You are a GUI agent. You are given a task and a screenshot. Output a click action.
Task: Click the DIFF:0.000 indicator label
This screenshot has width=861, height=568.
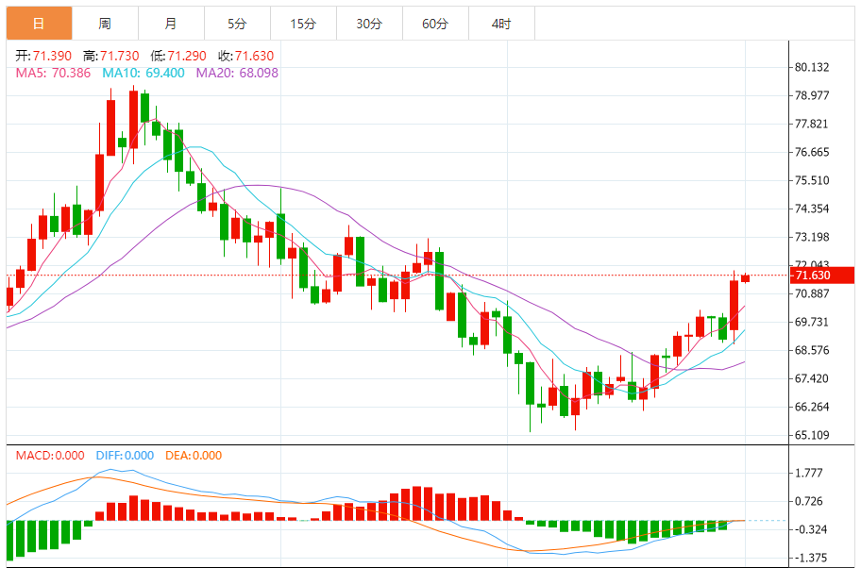coord(125,456)
